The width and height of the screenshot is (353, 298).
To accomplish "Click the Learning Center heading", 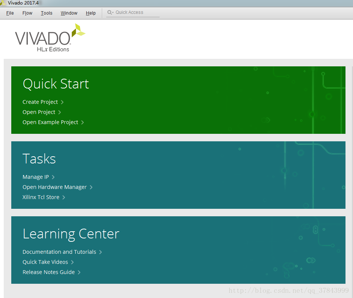I will point(71,234).
